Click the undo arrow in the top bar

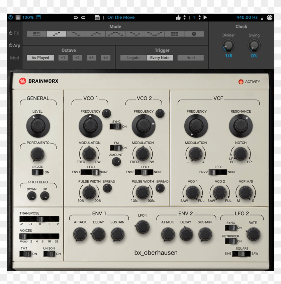coord(76,17)
